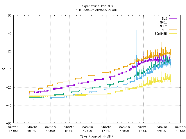
Task: Click the 19:00 x-axis tick label
Action: click(x=162, y=131)
